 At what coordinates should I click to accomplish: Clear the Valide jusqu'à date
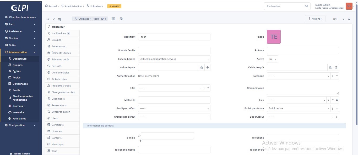(x=336, y=67)
